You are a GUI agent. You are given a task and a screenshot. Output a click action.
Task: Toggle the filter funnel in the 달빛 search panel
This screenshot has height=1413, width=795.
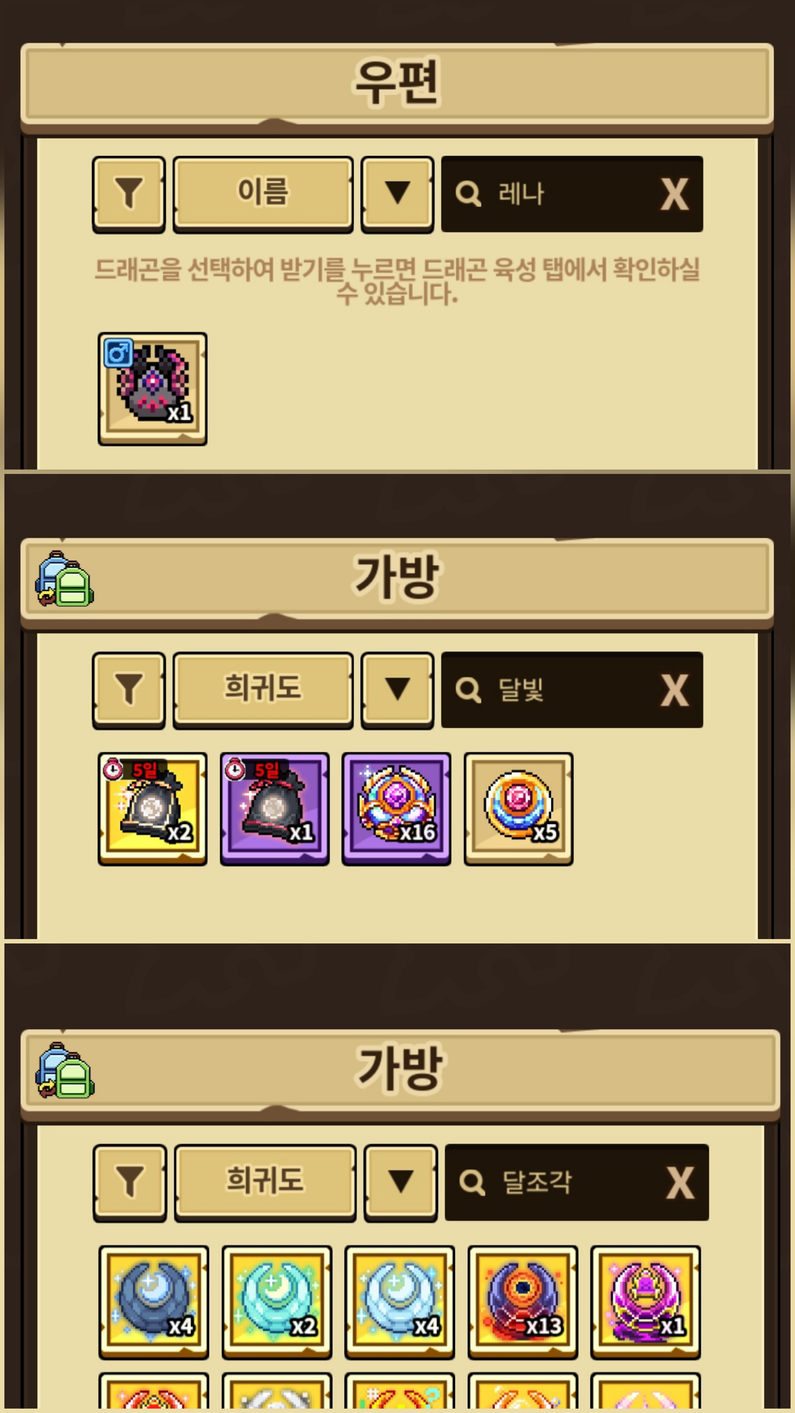pyautogui.click(x=129, y=690)
